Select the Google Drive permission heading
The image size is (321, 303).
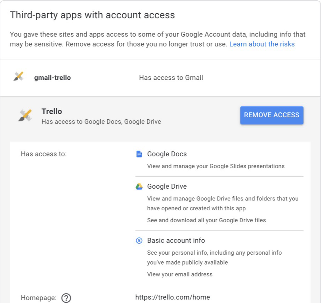tap(167, 186)
